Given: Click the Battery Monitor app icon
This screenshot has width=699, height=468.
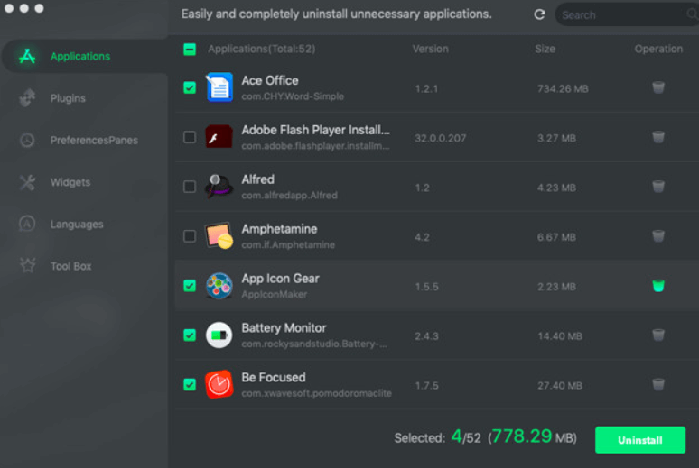Looking at the screenshot, I should 219,335.
